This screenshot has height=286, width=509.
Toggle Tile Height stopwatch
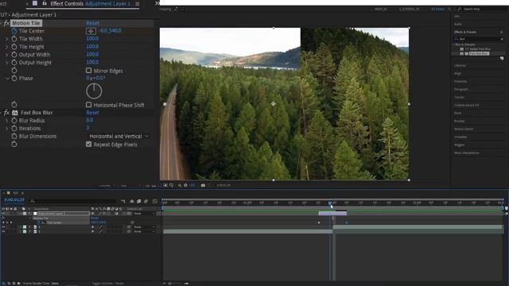point(14,47)
